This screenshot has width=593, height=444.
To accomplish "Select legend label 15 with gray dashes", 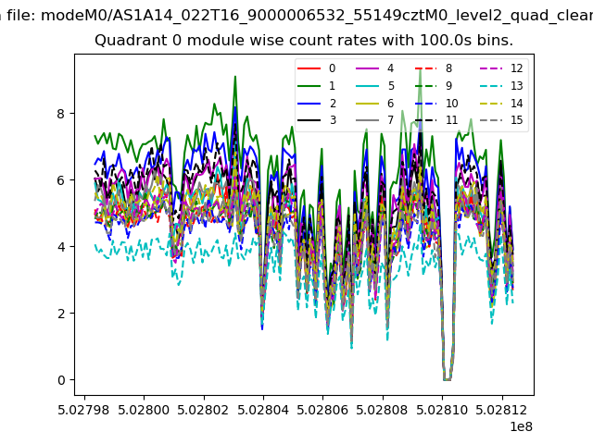I will 516,120.
